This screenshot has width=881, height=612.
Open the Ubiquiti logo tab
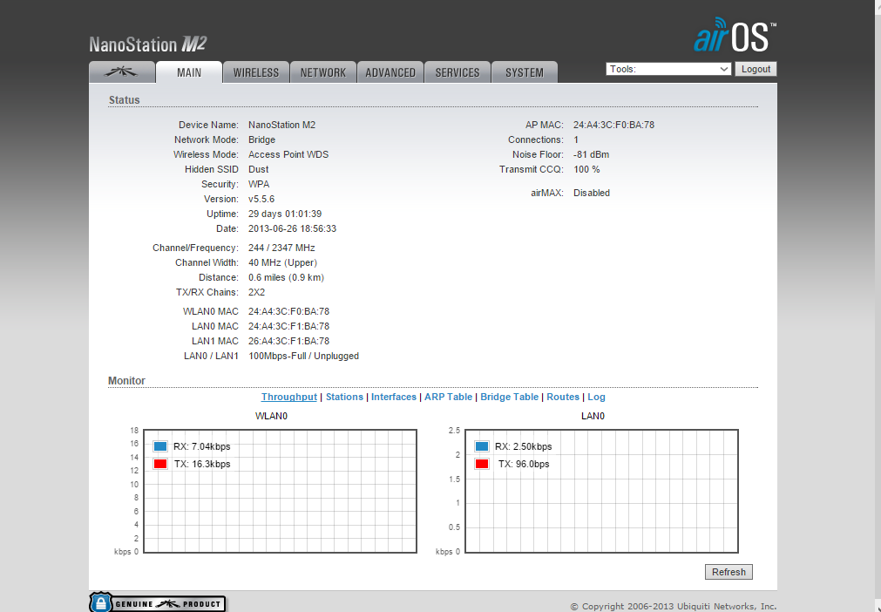point(122,72)
